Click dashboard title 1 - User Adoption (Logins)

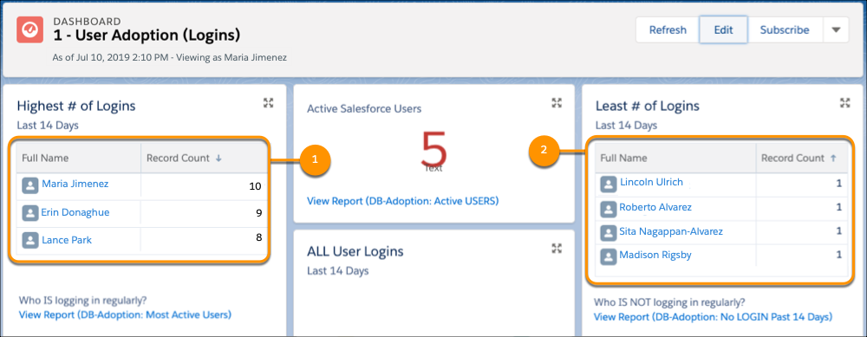coord(147,36)
